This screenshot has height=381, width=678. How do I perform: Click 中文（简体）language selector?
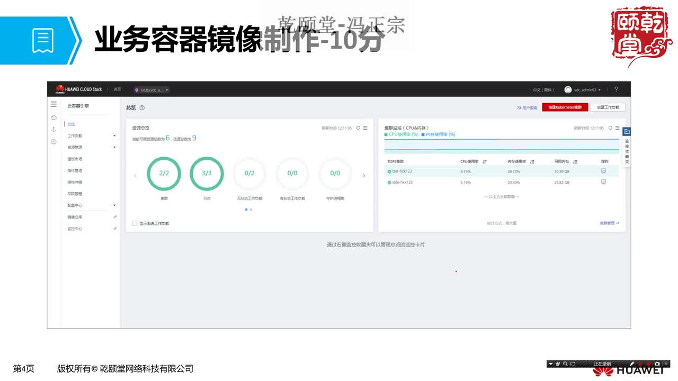[x=543, y=90]
